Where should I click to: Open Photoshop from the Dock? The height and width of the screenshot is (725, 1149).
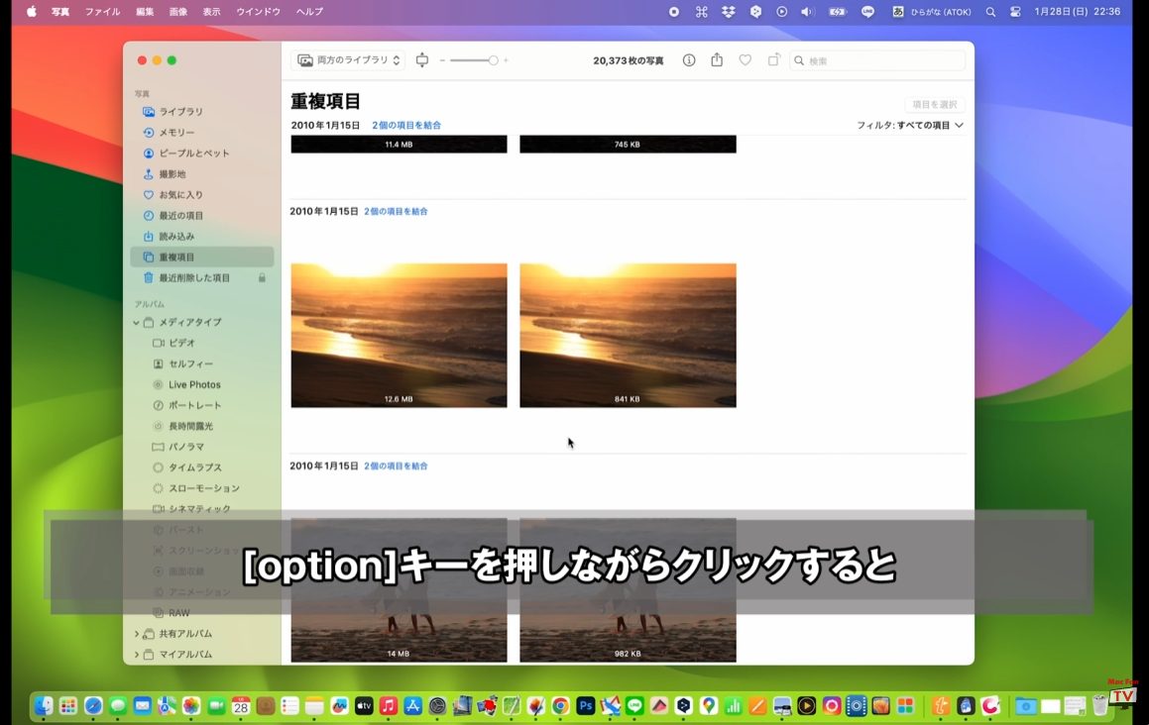585,706
